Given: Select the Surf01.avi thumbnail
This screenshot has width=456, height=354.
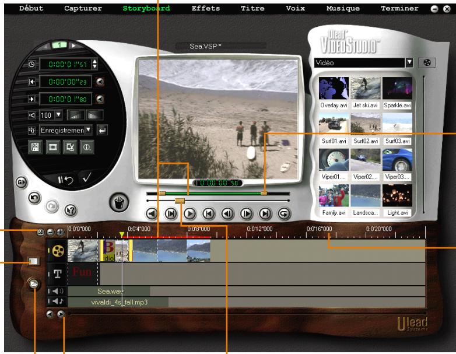Looking at the screenshot, I should pyautogui.click(x=334, y=124).
